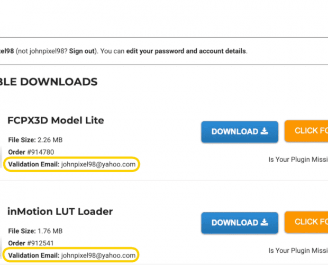Image resolution: width=328 pixels, height=265 pixels.
Task: Click File Size 2.26 MB label
Action: click(35, 140)
